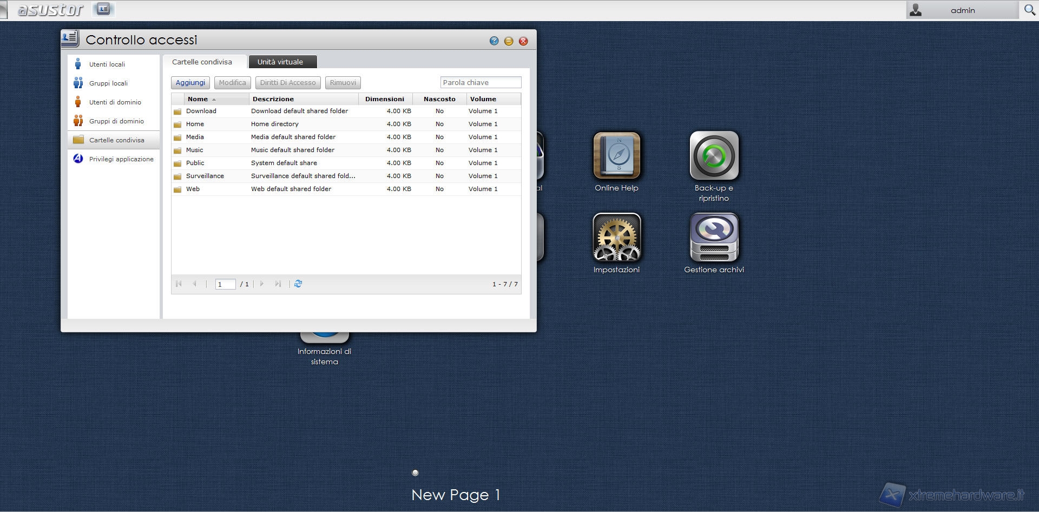Select Gruppi locali in sidebar

pyautogui.click(x=108, y=83)
